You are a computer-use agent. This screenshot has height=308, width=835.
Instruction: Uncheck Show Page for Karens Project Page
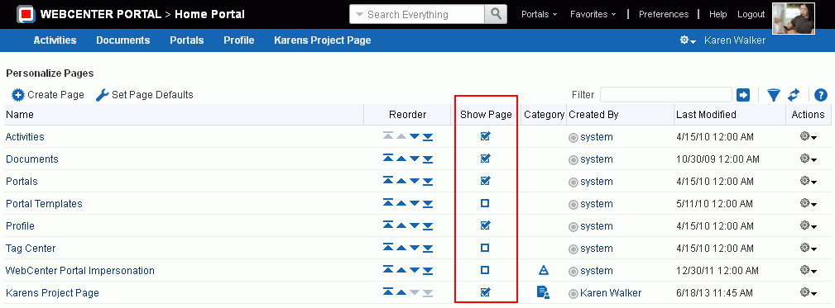[485, 292]
